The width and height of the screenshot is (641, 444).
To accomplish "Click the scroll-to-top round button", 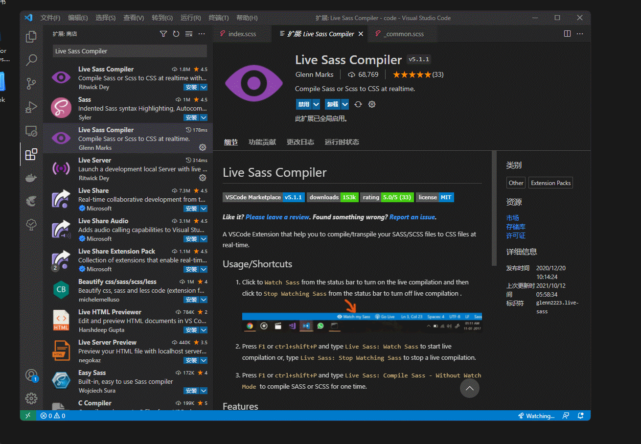I will click(x=470, y=388).
